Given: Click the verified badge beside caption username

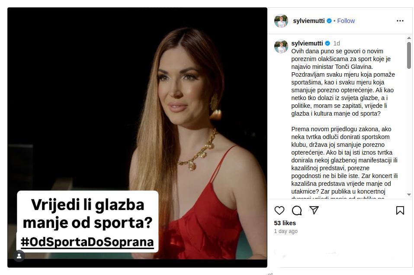Looking at the screenshot, I should [x=327, y=43].
